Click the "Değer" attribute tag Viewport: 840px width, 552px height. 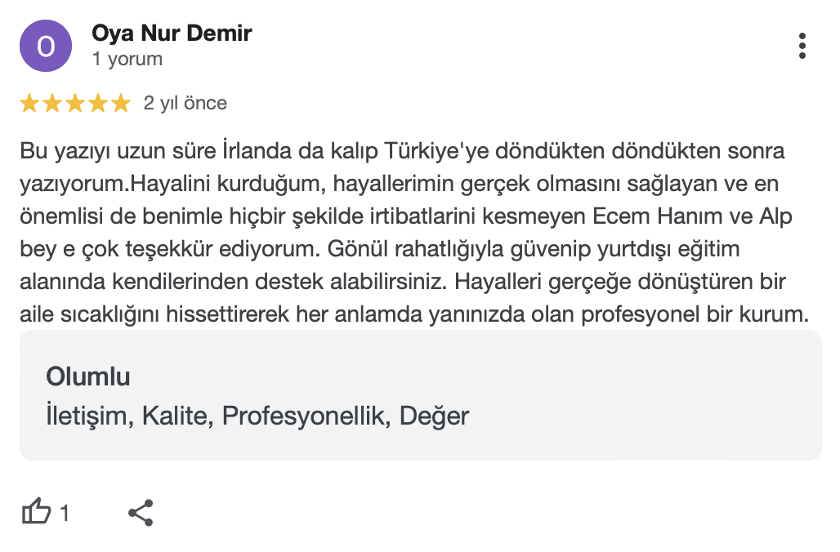[x=434, y=416]
